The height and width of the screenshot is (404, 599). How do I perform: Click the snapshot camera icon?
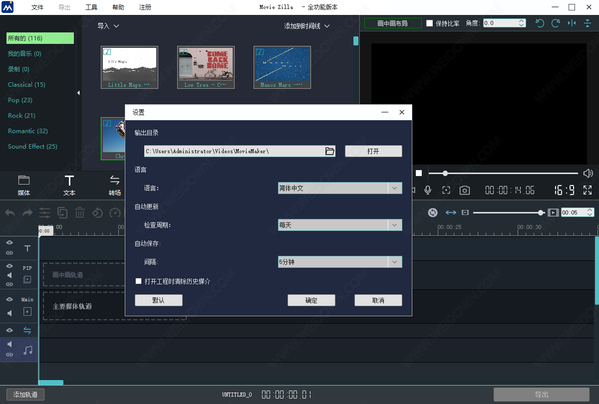pyautogui.click(x=465, y=190)
